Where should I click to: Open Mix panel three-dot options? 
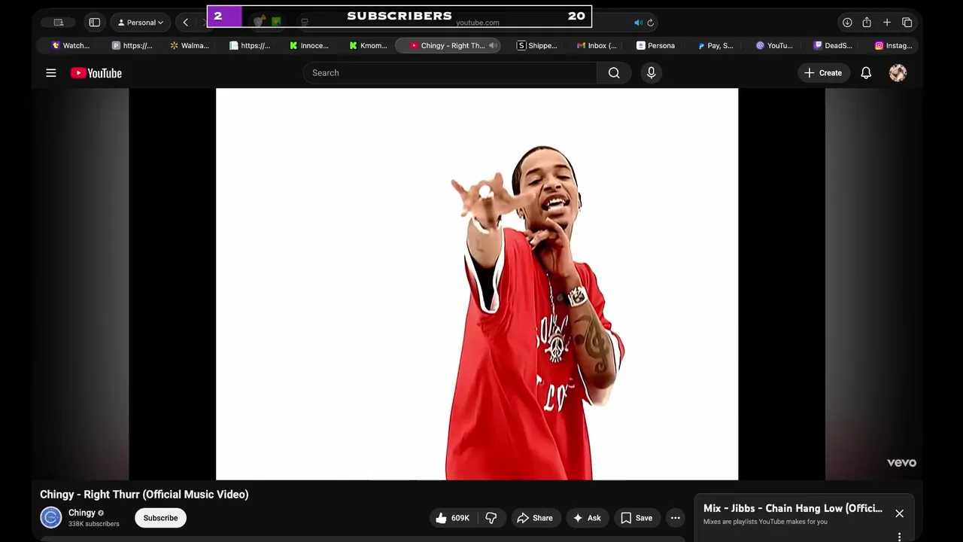(x=899, y=537)
